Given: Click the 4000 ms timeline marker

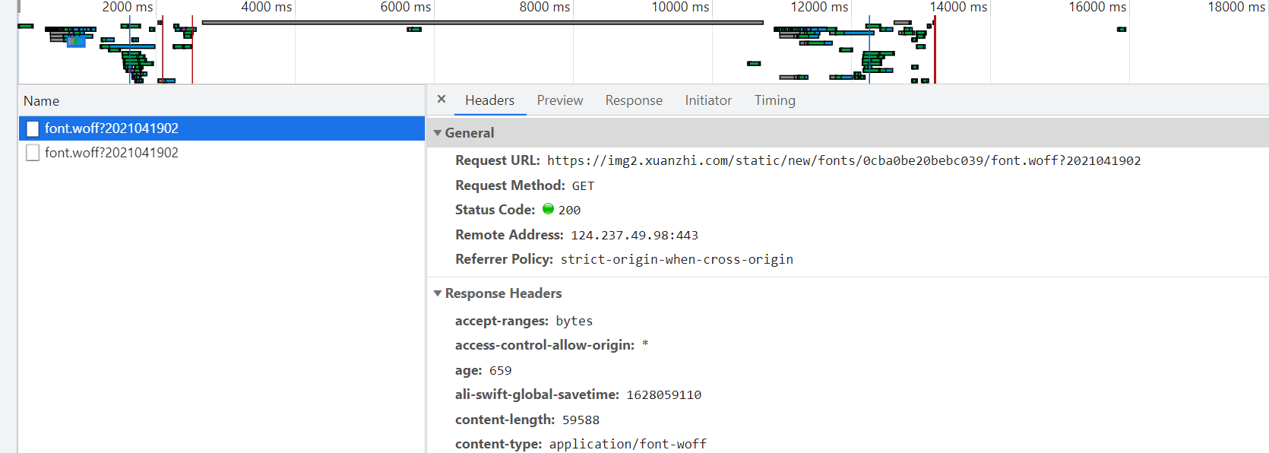Looking at the screenshot, I should tap(266, 7).
